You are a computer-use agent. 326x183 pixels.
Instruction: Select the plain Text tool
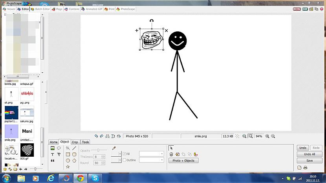point(52,154)
